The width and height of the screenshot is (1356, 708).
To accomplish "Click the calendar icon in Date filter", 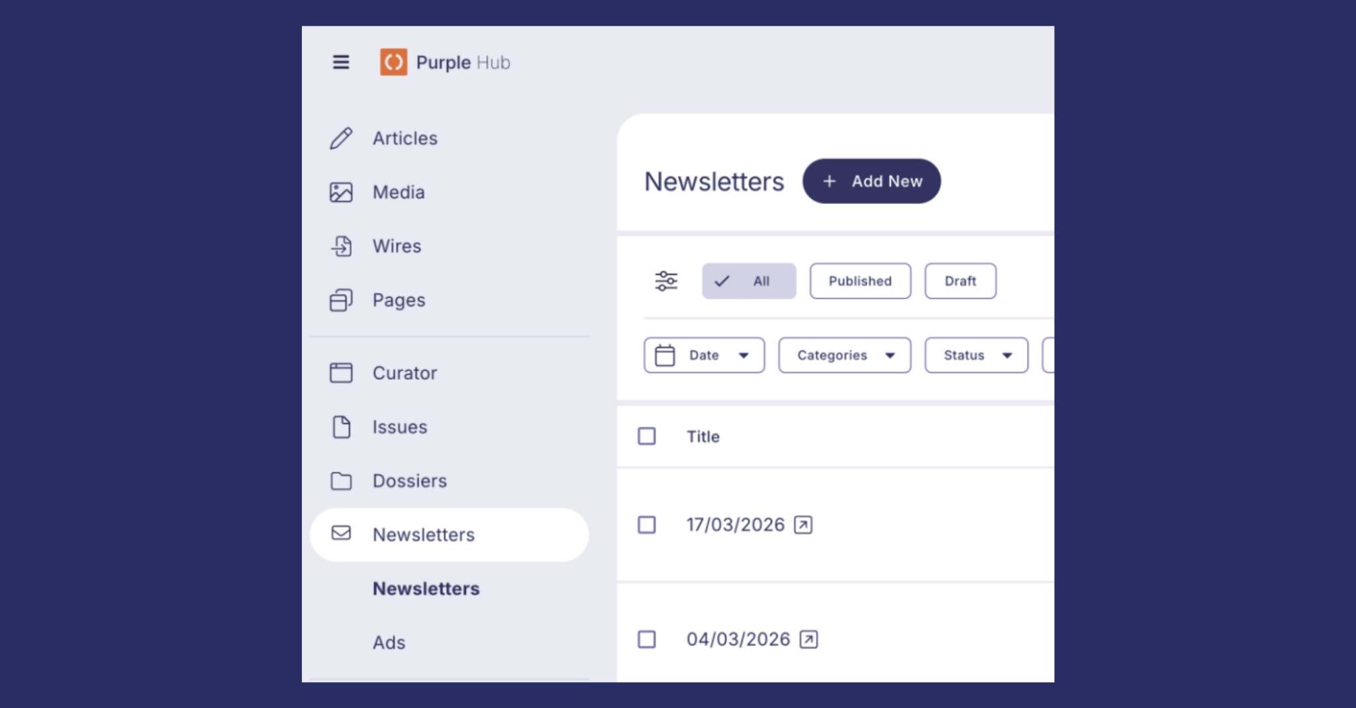I will (665, 355).
